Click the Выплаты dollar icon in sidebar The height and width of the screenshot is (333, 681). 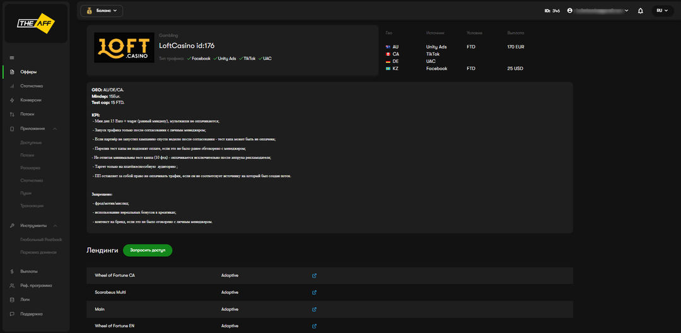13,271
